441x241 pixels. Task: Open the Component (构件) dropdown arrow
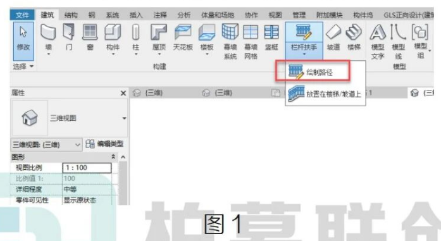113,54
